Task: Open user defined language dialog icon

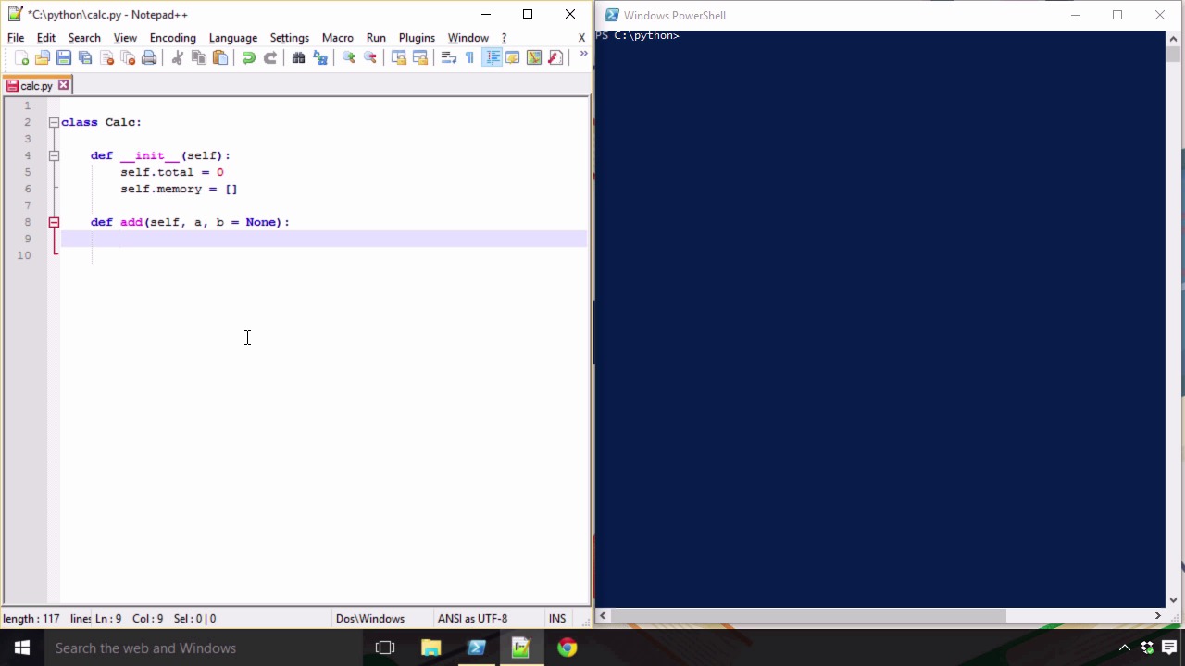Action: 513,57
